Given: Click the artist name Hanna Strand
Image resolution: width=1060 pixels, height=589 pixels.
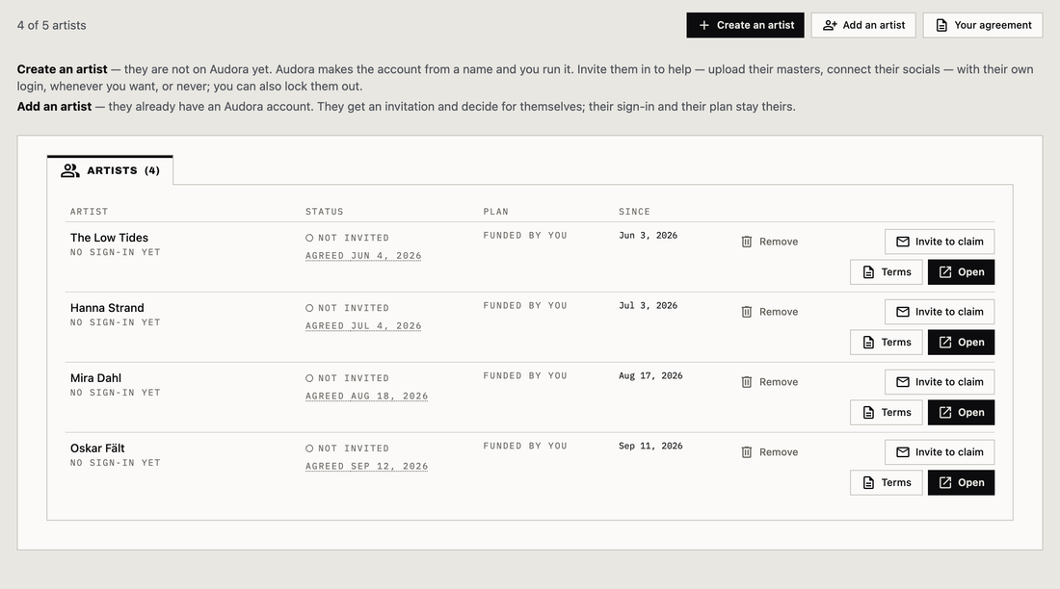Looking at the screenshot, I should coord(107,308).
